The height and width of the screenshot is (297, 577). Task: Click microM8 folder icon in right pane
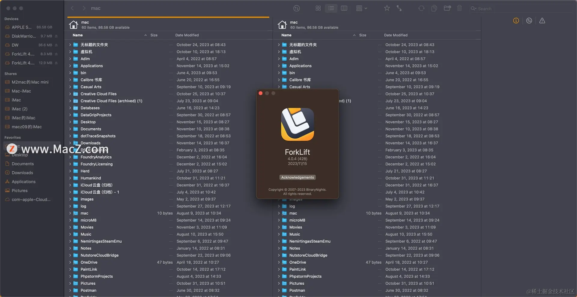tap(284, 220)
